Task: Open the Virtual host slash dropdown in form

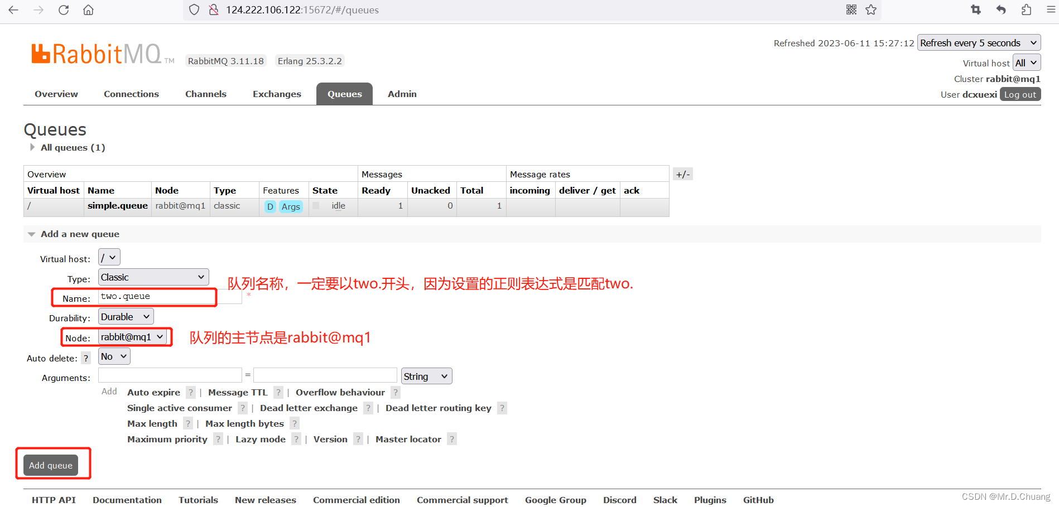Action: (x=109, y=258)
